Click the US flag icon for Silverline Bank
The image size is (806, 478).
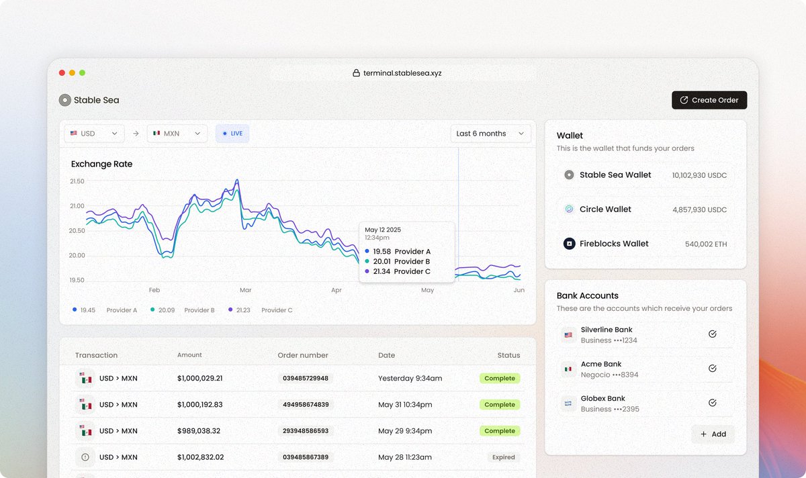[569, 335]
